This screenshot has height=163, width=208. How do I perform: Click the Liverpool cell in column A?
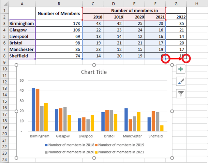(22, 36)
